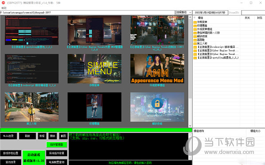Viewport: 265px width, 165px height.
Task: Click the 模组结构 column header
Action: pyautogui.click(x=199, y=131)
